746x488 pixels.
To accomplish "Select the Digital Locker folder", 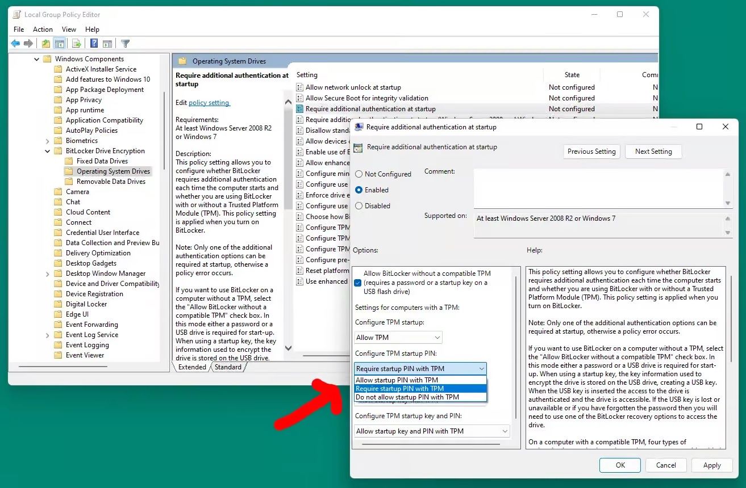I will click(x=86, y=304).
